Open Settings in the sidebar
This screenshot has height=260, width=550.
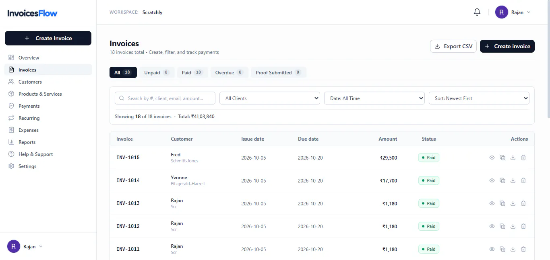pos(48,166)
